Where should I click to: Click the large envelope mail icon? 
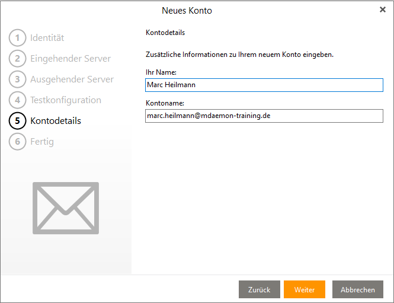pos(66,208)
